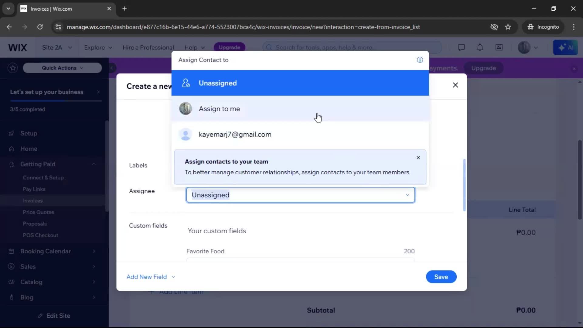Viewport: 583px width, 328px height.
Task: Click the favorites star icon in sidebar
Action: [x=13, y=68]
